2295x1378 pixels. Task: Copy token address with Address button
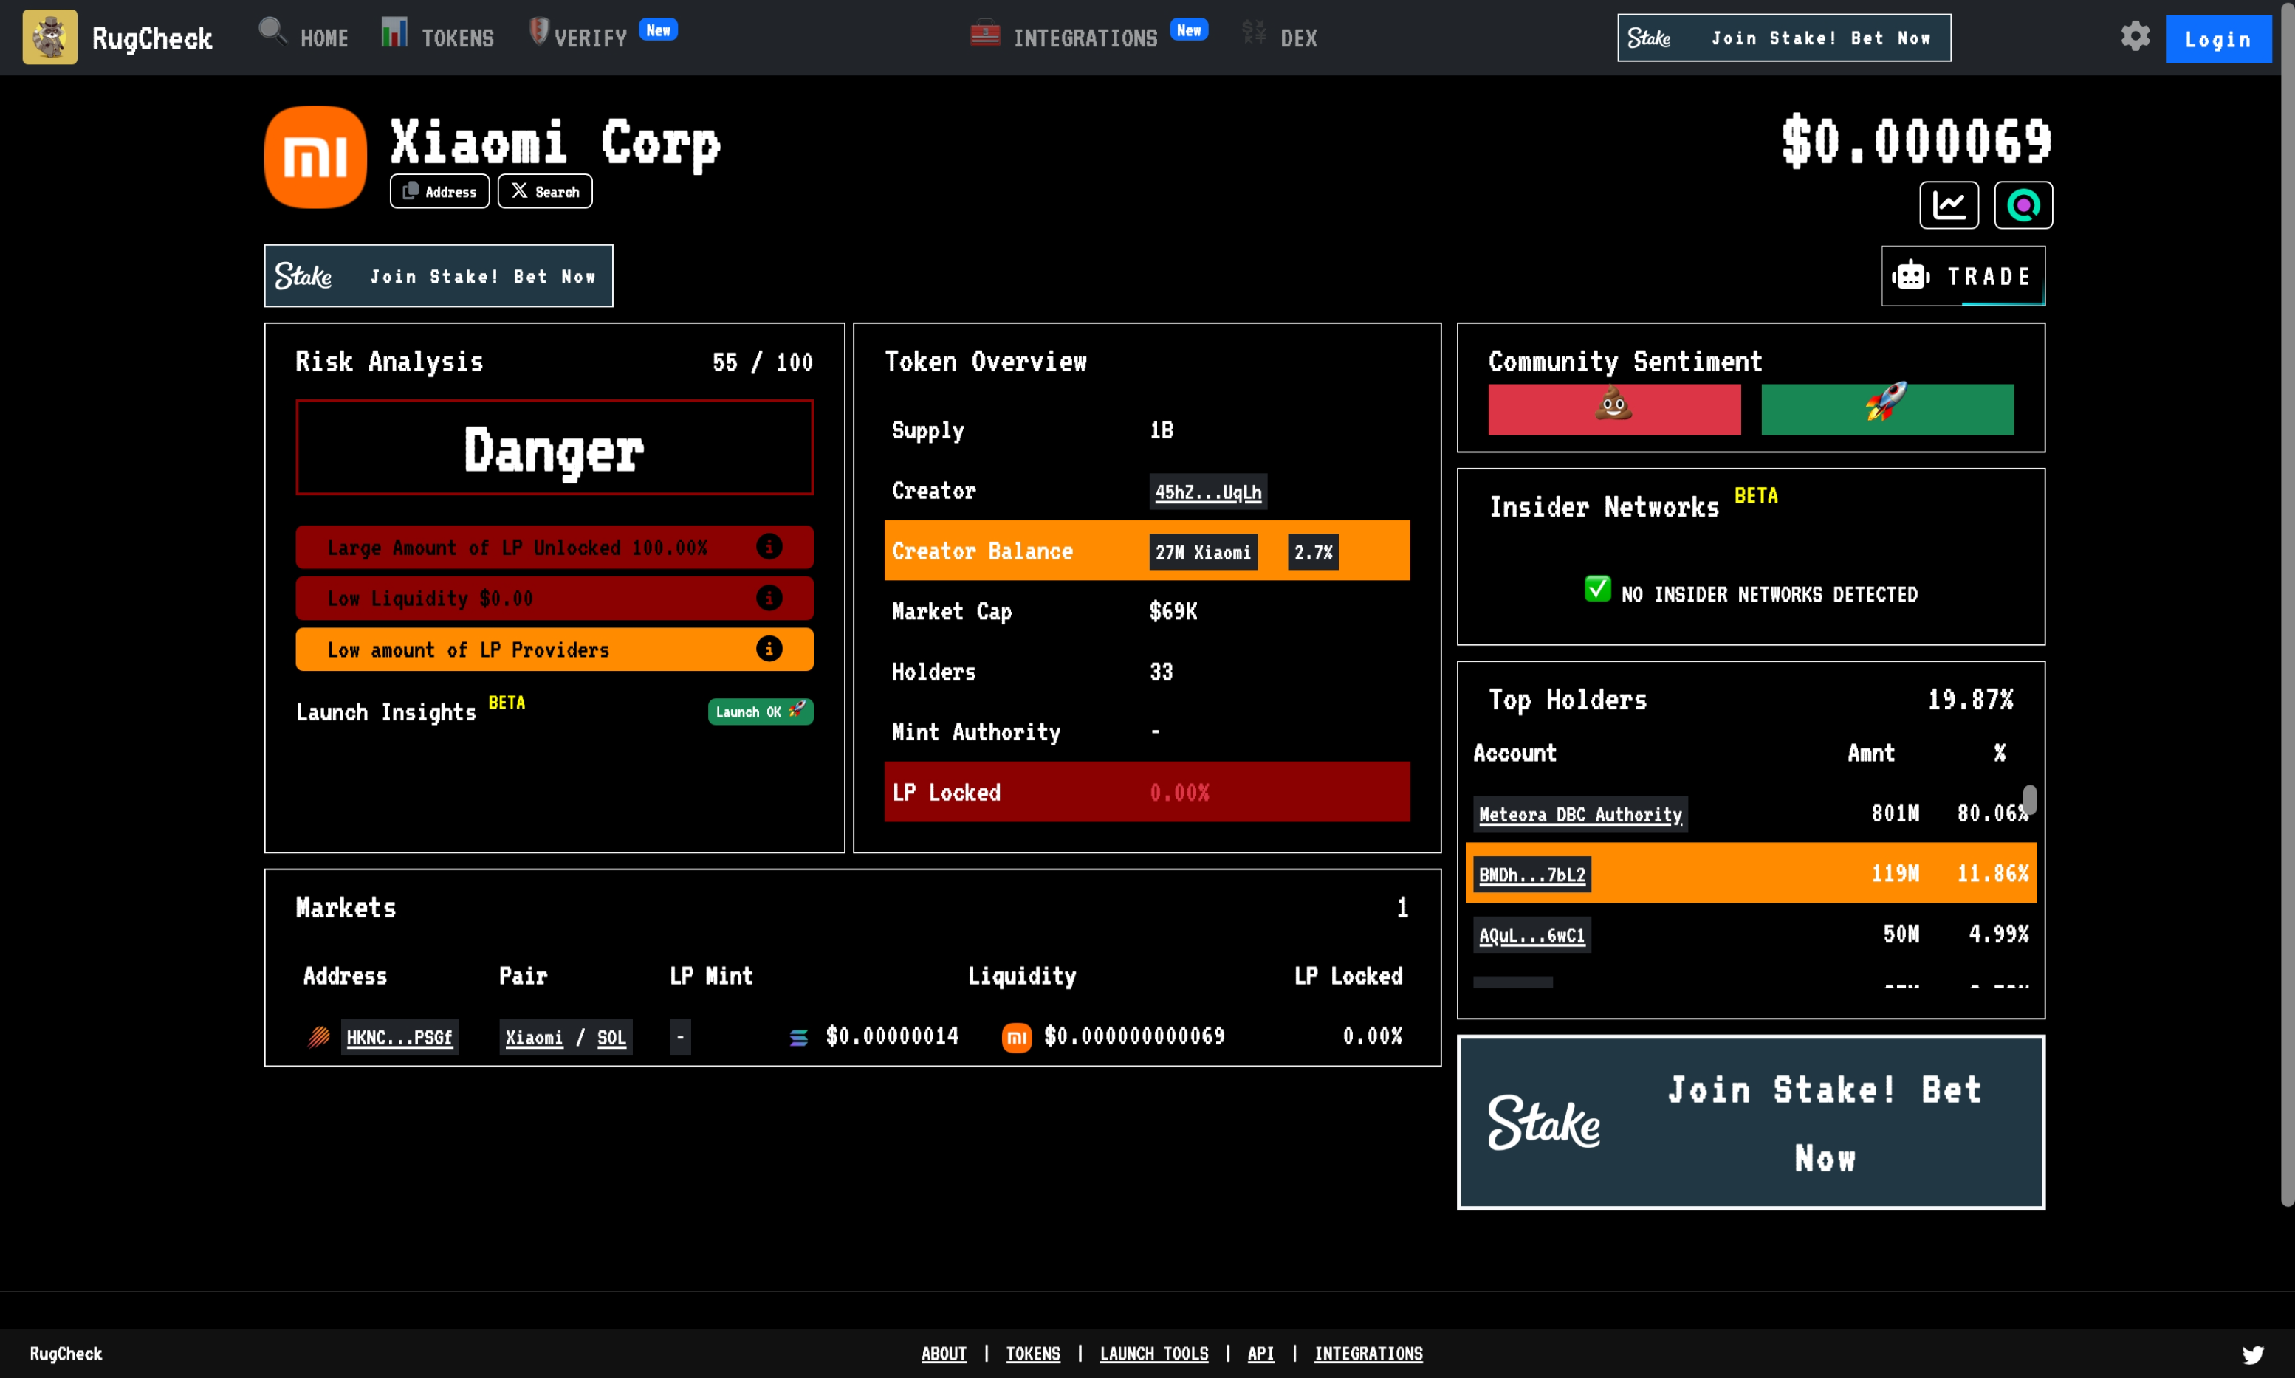(439, 191)
